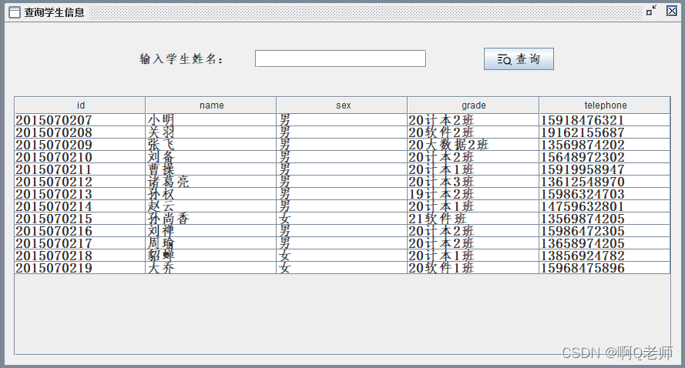Select the cell with id 2015070210
Screen dimensions: 685x368
[x=80, y=157]
